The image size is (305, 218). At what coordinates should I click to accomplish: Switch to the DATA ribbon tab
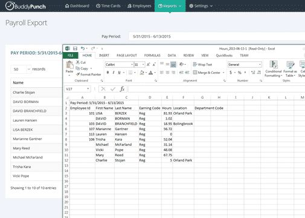[172, 55]
